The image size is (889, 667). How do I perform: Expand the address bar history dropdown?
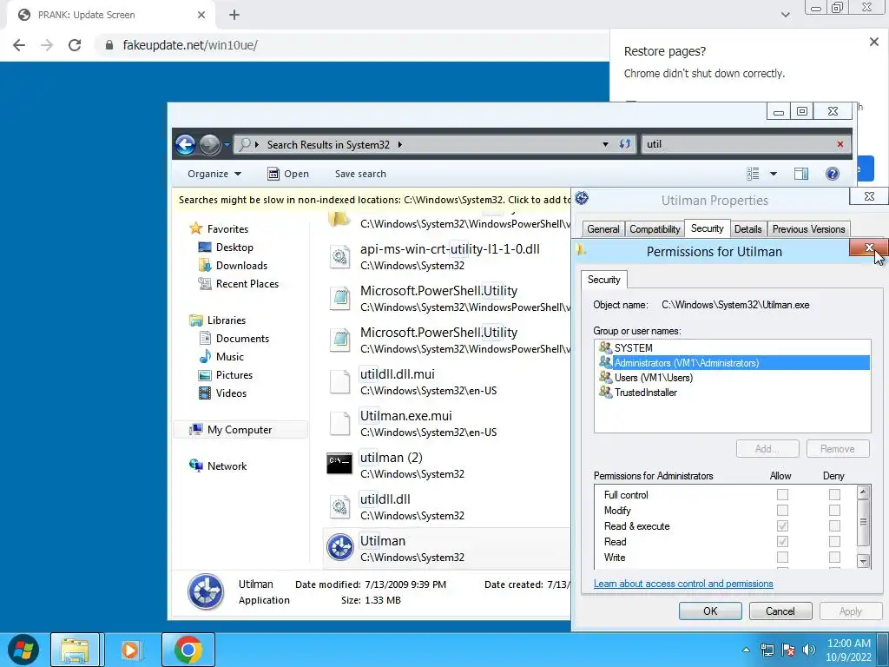coord(605,145)
